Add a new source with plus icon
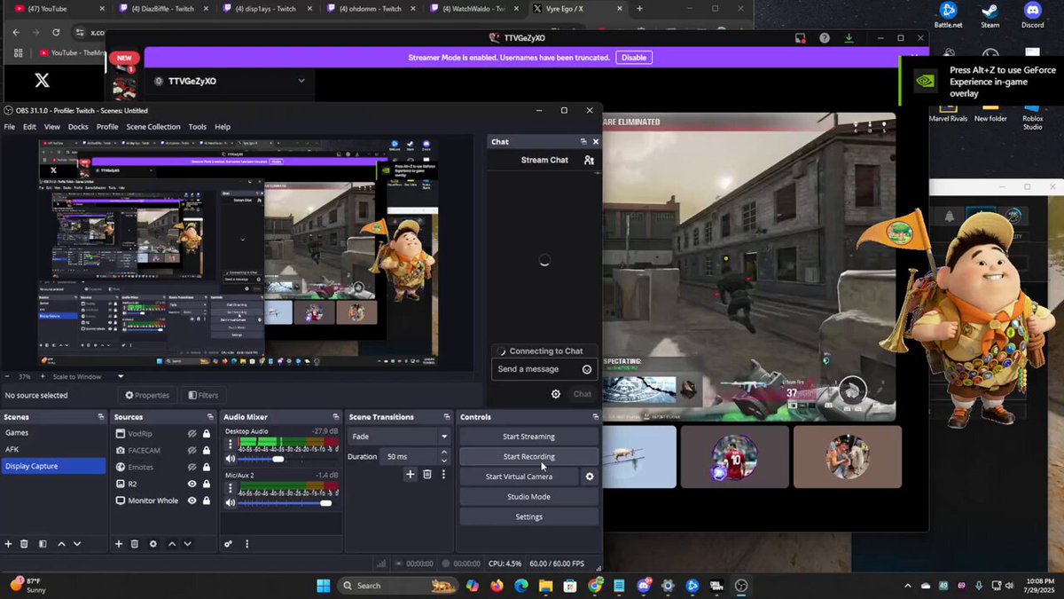Viewport: 1064px width, 599px height. 119,544
